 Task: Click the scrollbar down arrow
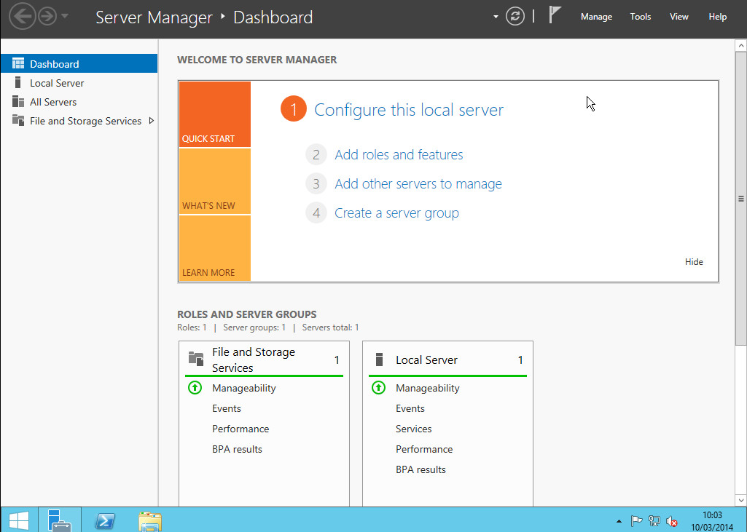click(x=741, y=500)
